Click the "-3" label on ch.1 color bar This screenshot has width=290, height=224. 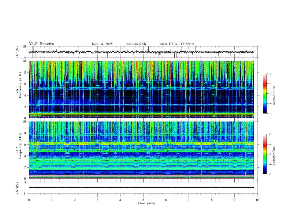(x=270, y=74)
